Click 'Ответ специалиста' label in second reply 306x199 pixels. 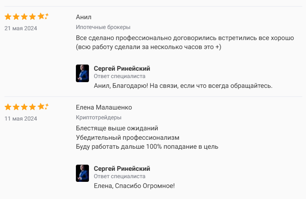pyautogui.click(x=120, y=176)
